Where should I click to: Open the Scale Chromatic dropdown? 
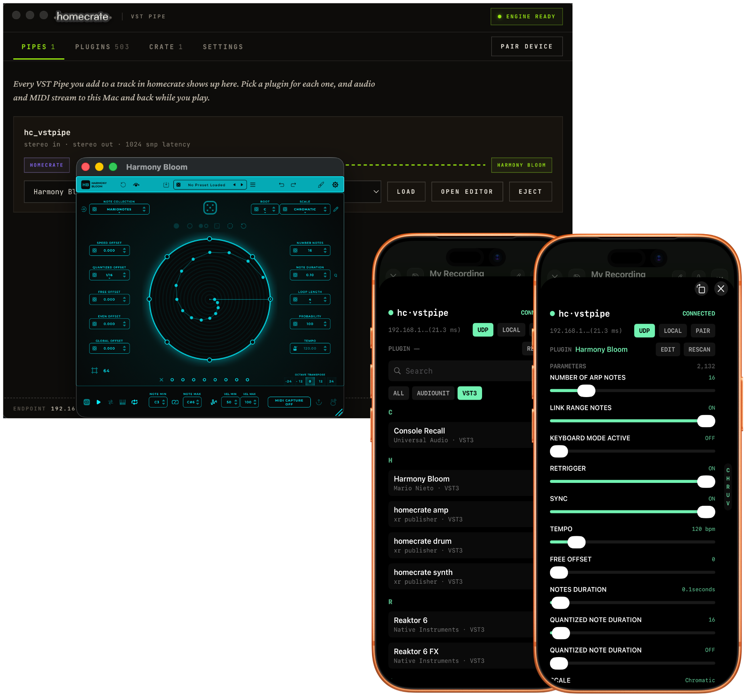305,209
